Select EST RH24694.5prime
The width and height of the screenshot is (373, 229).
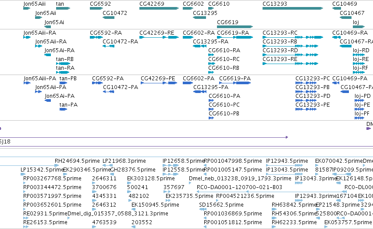[77, 161]
